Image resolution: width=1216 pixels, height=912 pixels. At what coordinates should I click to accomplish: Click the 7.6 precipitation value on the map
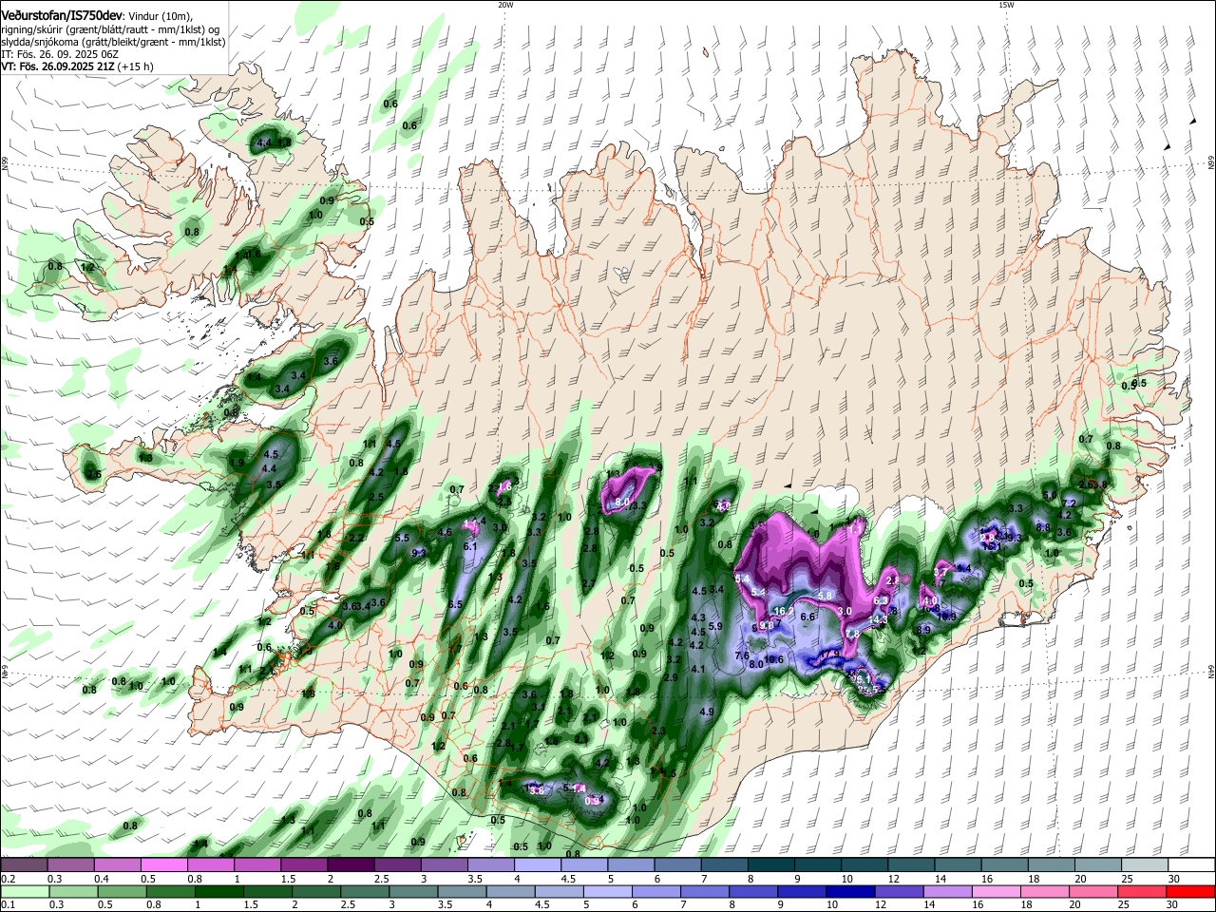pos(743,655)
